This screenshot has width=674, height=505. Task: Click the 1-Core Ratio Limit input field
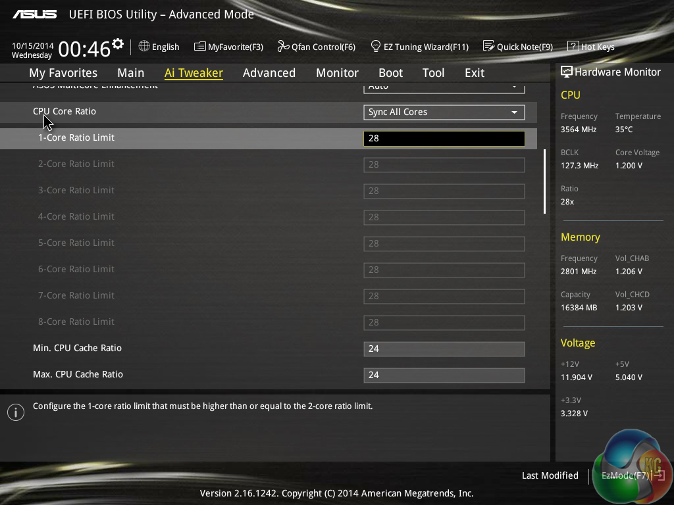coord(444,138)
